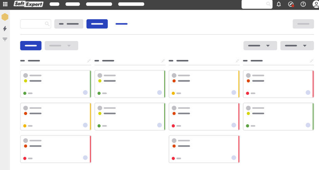Open the help question mark icon
The height and width of the screenshot is (170, 319).
[303, 4]
